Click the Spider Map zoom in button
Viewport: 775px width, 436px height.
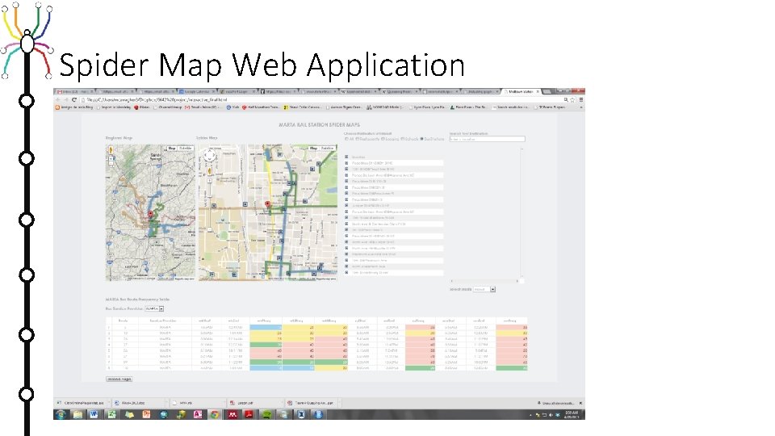click(210, 181)
